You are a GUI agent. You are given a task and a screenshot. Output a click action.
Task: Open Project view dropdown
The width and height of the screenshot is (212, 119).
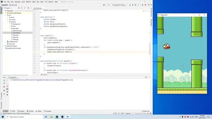tap(8, 8)
